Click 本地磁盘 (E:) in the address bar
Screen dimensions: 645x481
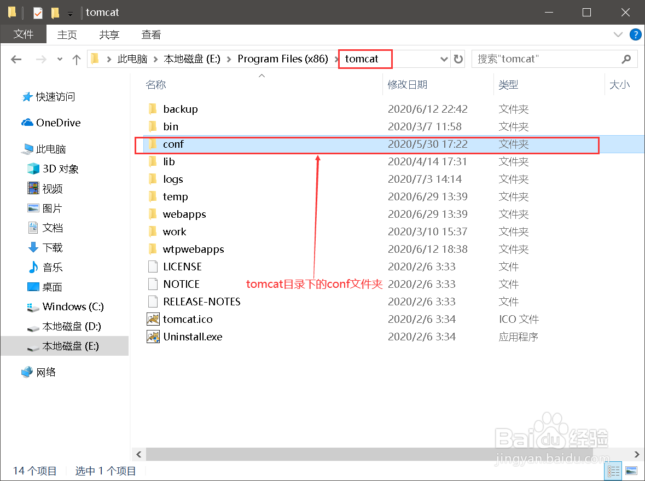point(191,59)
